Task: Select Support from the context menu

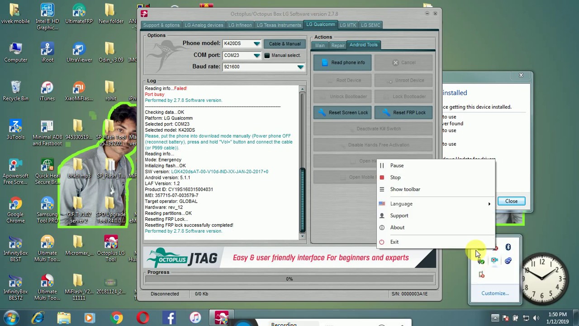Action: coord(436,216)
